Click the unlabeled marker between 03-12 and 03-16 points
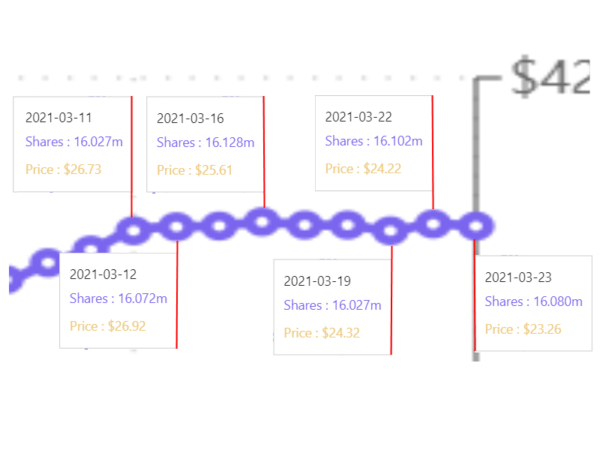 220,225
